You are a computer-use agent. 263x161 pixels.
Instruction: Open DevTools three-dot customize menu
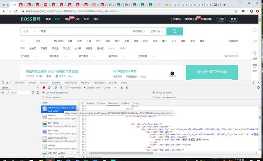pos(254,83)
